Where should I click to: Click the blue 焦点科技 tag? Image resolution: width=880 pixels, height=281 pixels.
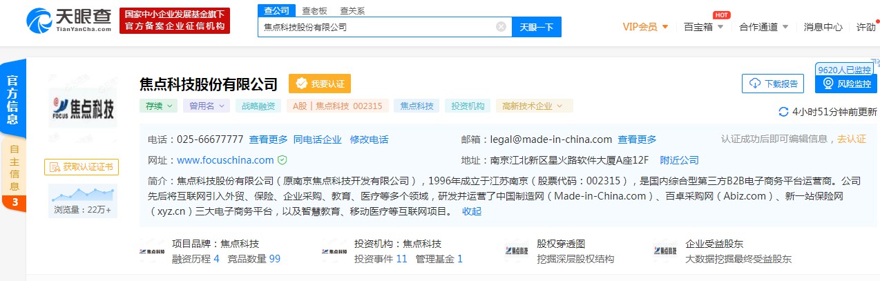pyautogui.click(x=417, y=106)
